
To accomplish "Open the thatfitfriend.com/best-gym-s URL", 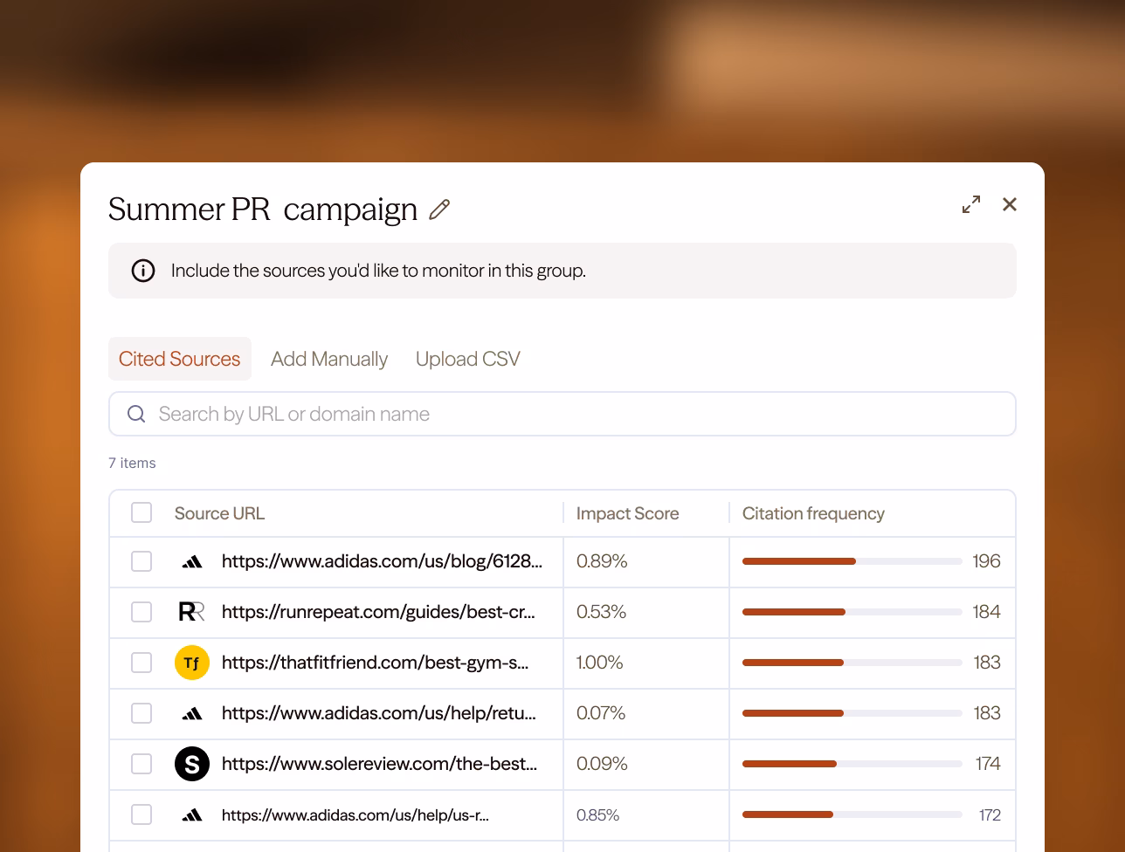I will point(376,663).
